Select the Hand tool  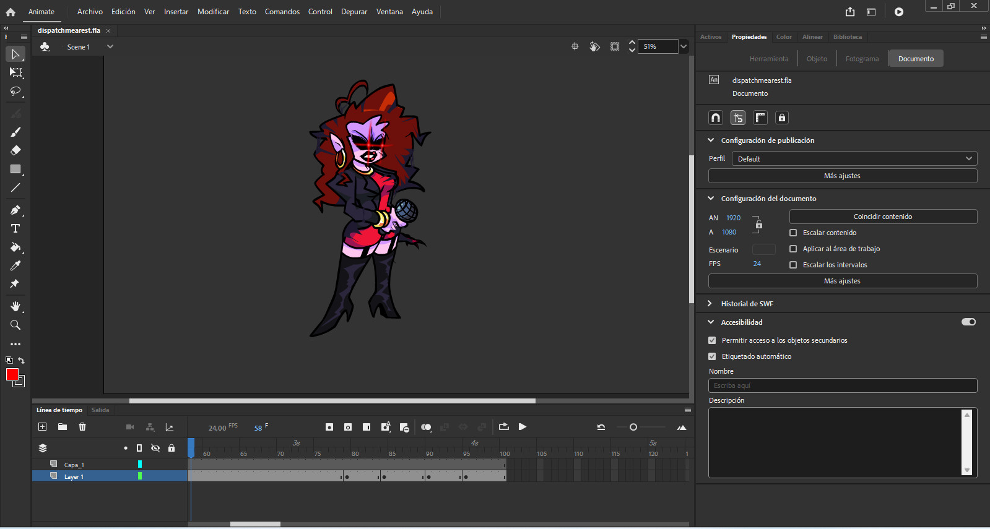coord(15,306)
